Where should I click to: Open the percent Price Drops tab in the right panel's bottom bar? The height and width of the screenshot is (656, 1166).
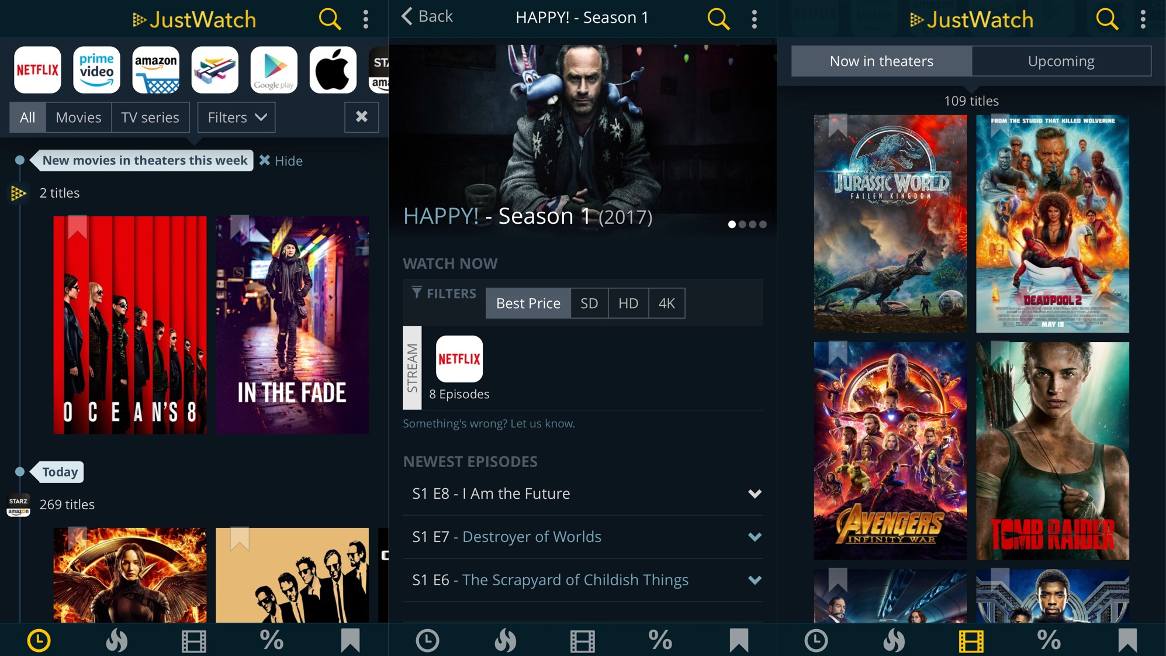pos(1049,640)
